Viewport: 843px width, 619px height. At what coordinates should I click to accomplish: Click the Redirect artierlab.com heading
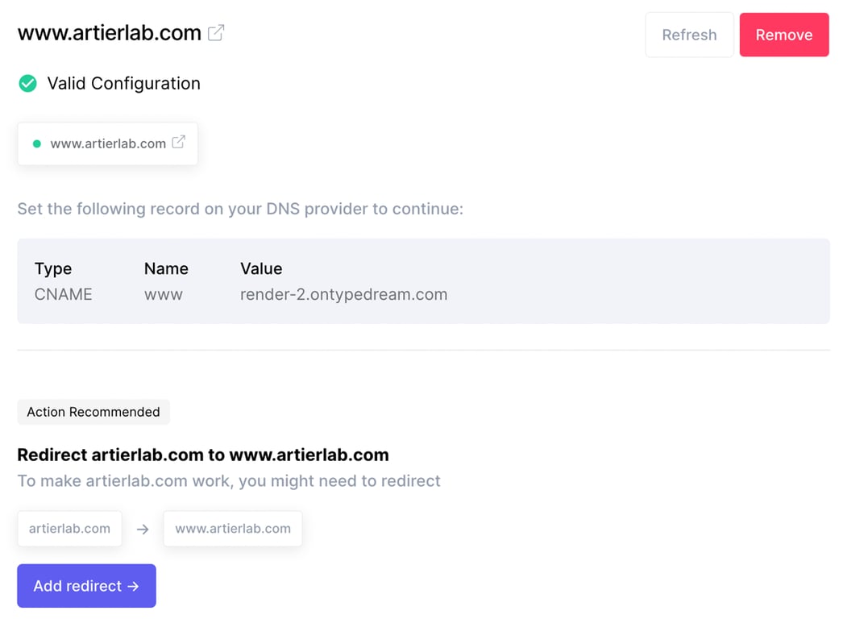tap(203, 455)
